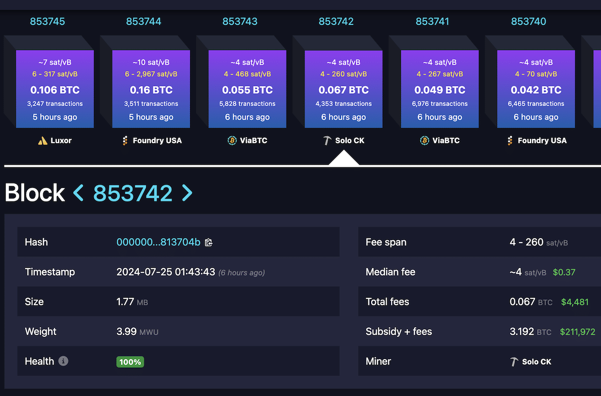
Task: Click the Solo CK icon in the Miner row
Action: pos(515,361)
